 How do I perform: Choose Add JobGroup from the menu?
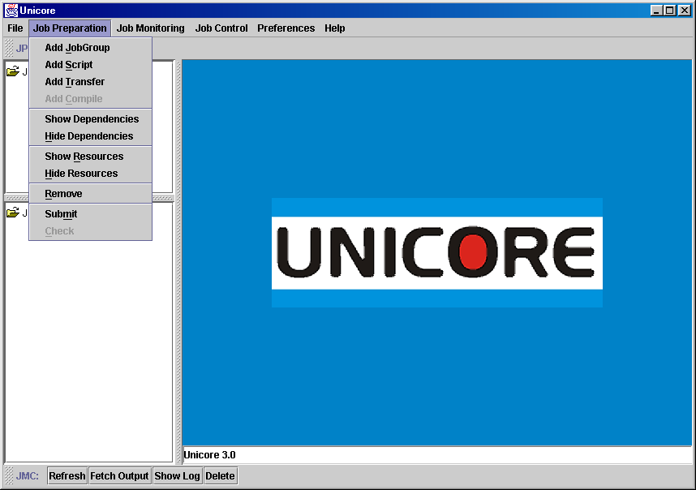[x=91, y=48]
